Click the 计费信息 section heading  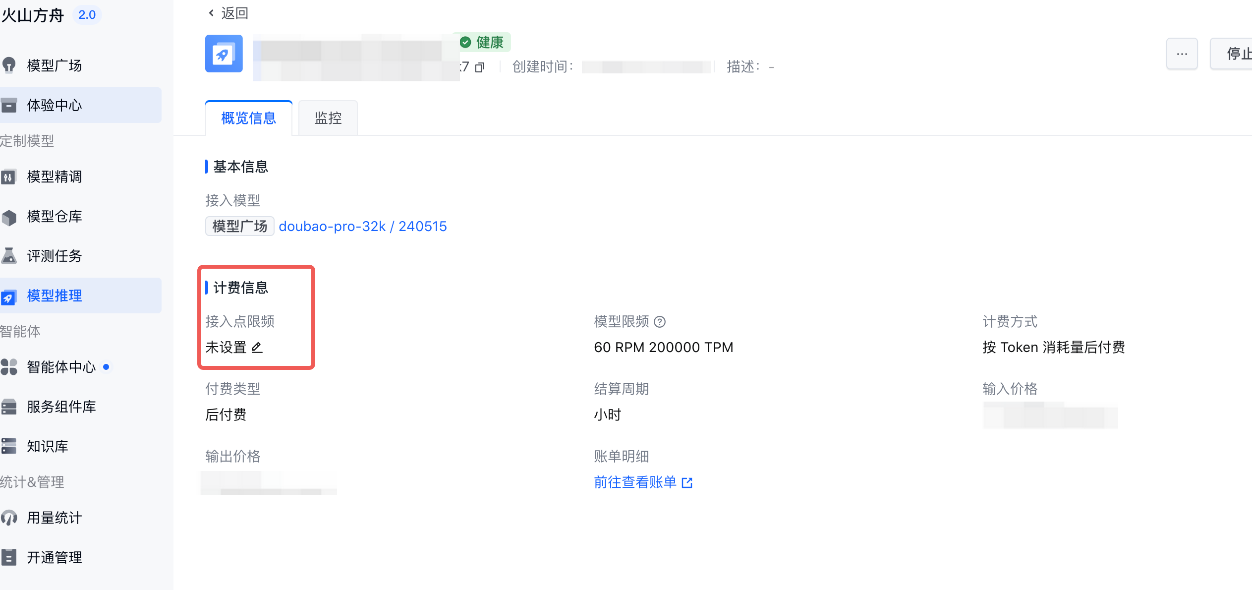coord(241,288)
